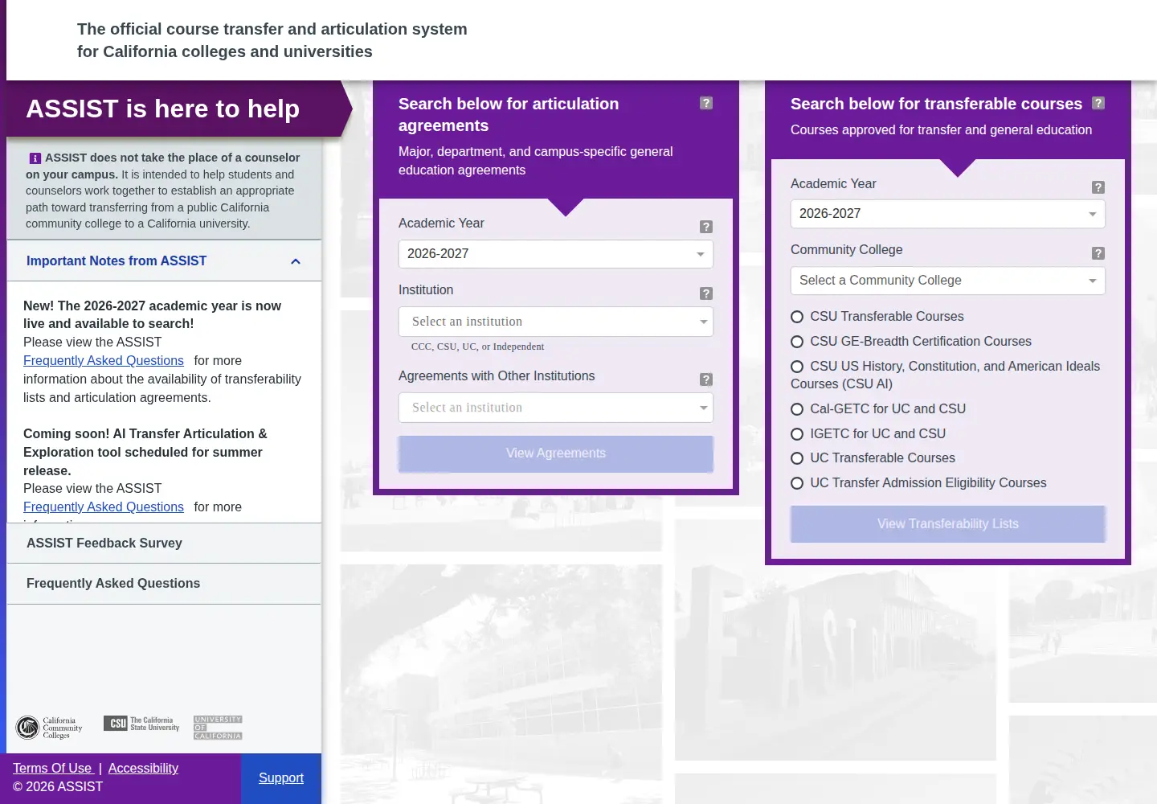
Task: Open Select a Community College dropdown
Action: click(x=948, y=281)
